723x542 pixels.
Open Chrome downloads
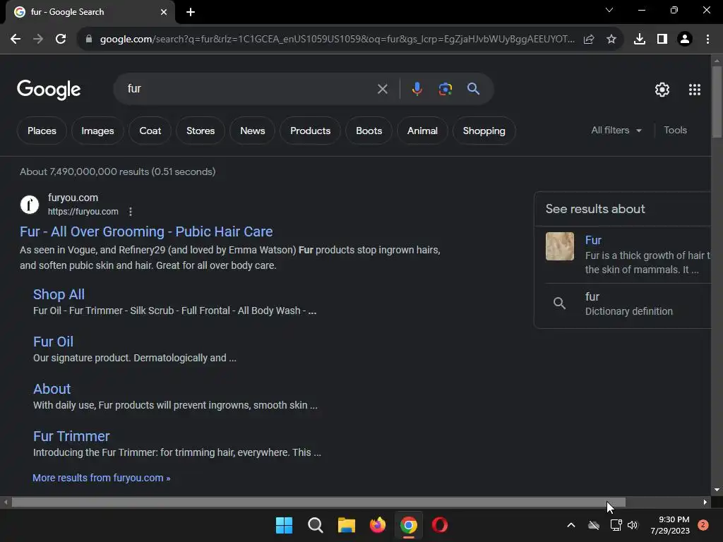click(x=640, y=40)
